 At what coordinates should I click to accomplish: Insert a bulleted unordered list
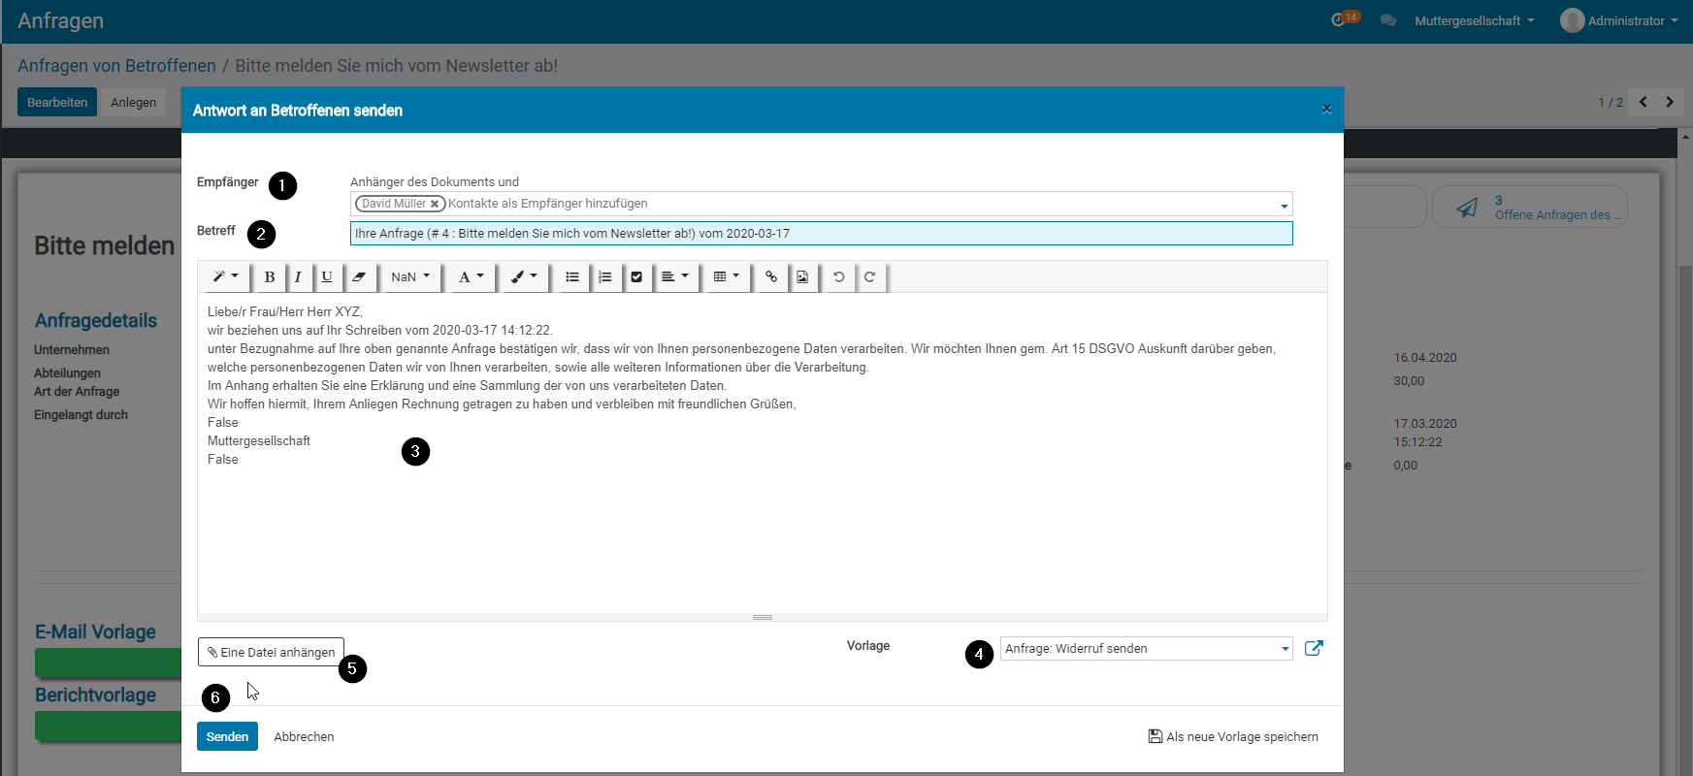572,277
